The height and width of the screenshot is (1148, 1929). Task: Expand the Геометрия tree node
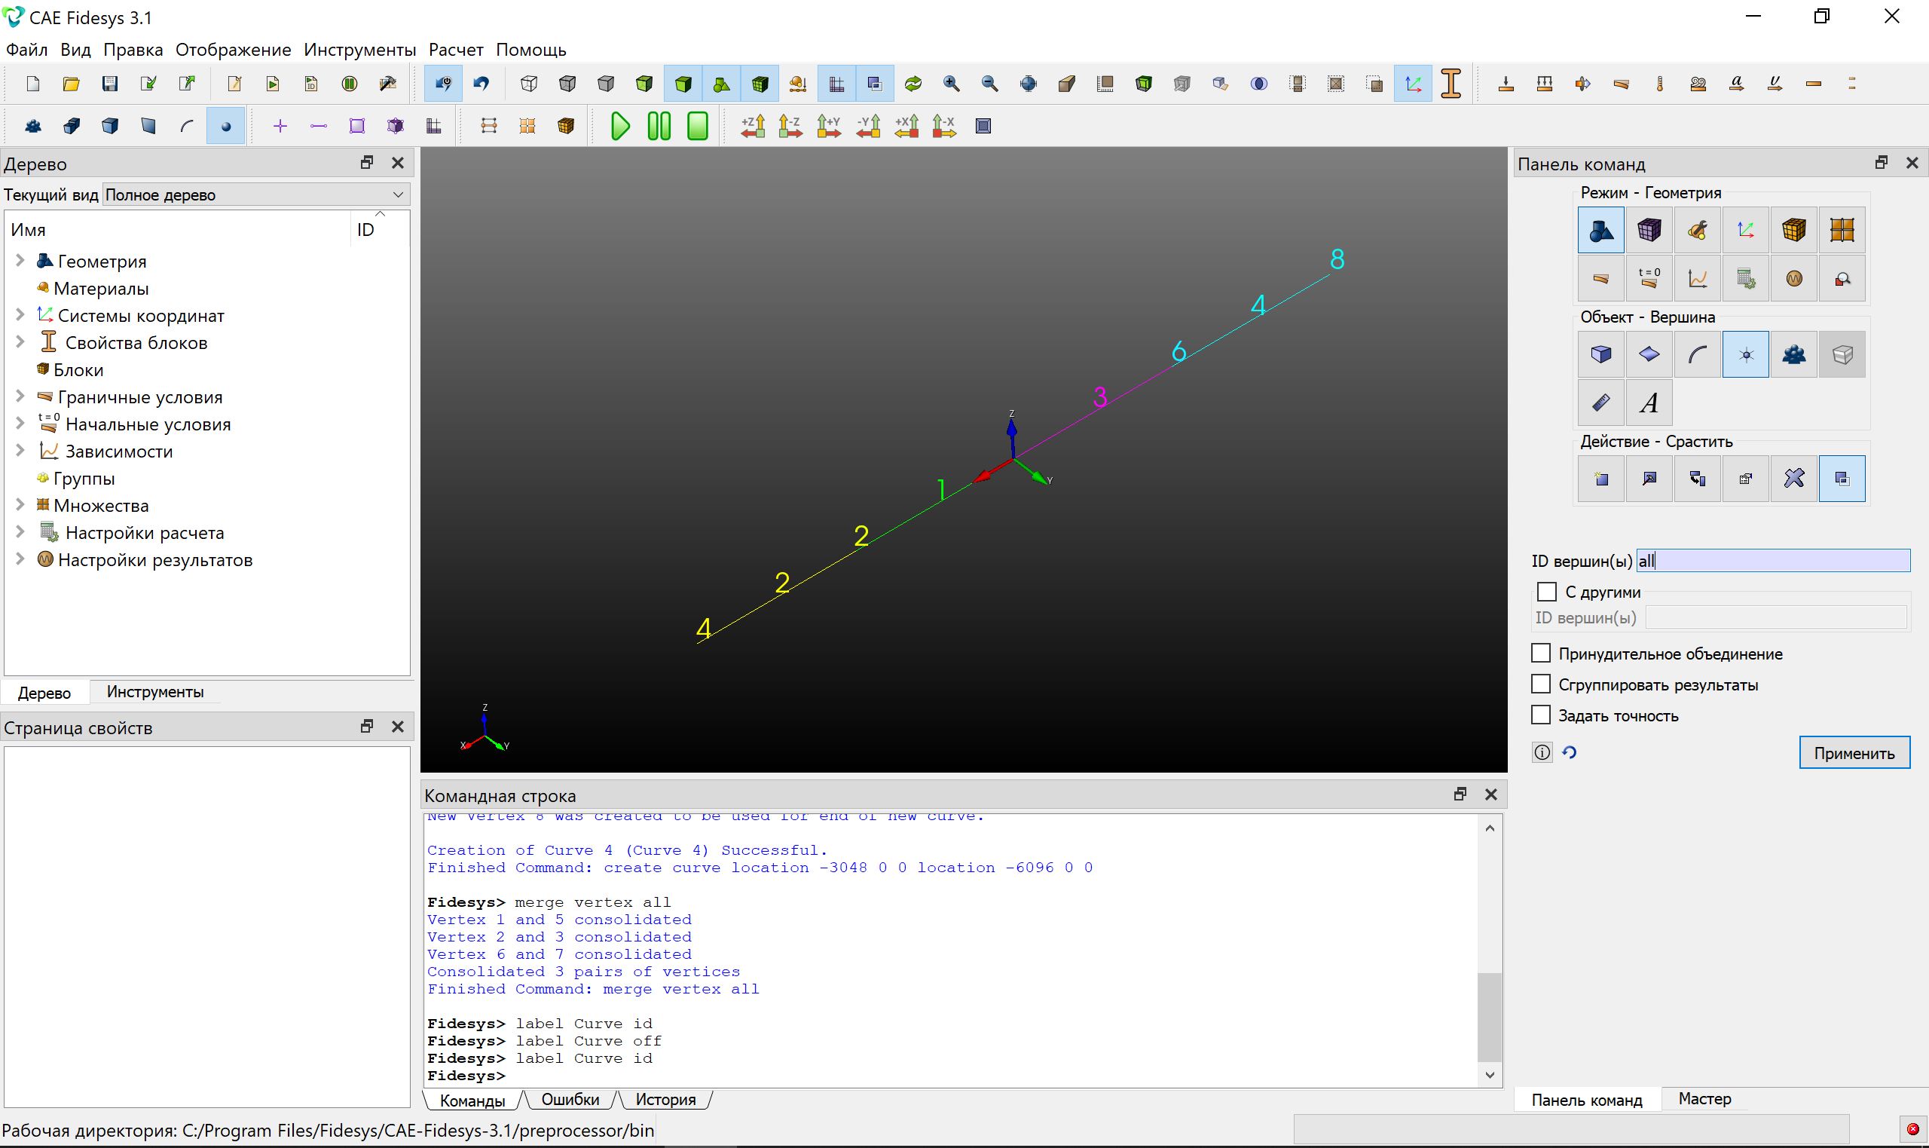(x=20, y=261)
